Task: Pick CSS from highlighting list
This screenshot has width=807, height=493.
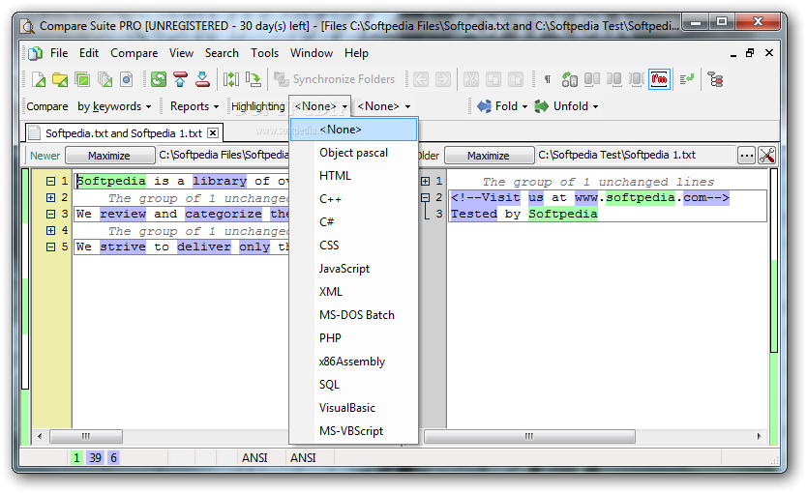Action: [x=353, y=246]
